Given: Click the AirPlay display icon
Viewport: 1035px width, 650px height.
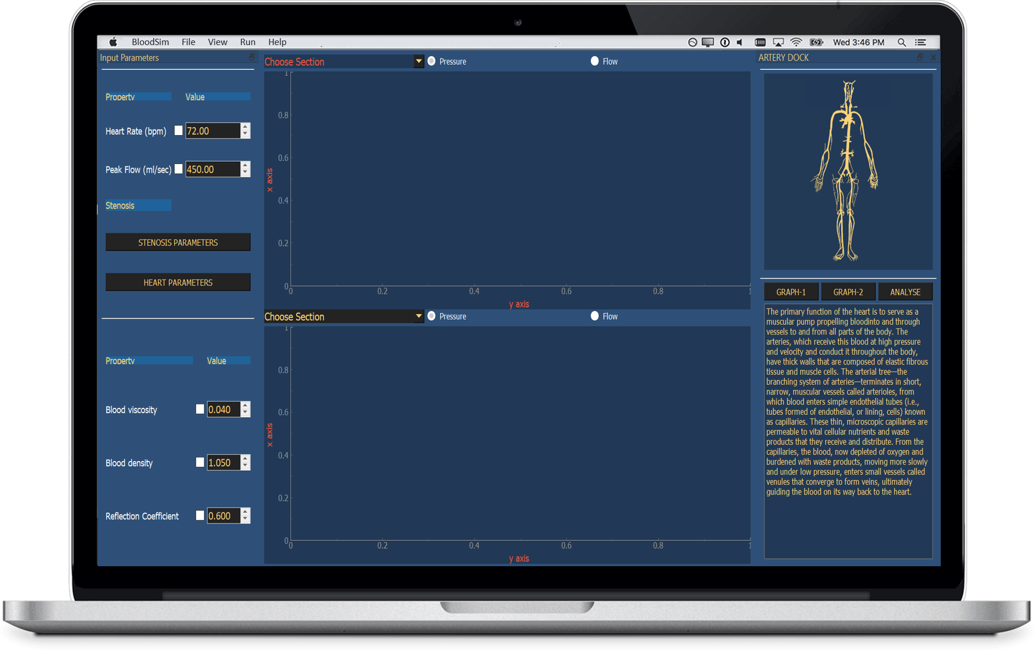Looking at the screenshot, I should pyautogui.click(x=778, y=42).
